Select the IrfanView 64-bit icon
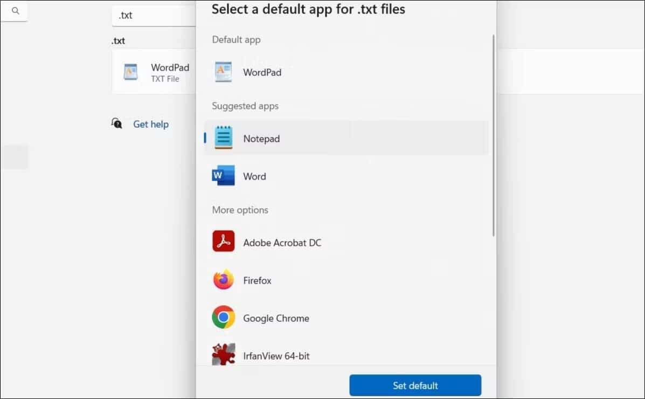Screen dimensions: 645x399 223,353
